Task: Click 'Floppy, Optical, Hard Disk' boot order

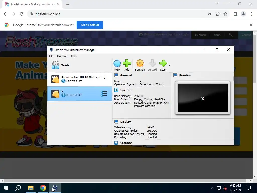Action: point(150,99)
